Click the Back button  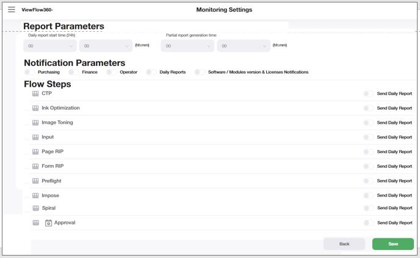tap(344, 244)
